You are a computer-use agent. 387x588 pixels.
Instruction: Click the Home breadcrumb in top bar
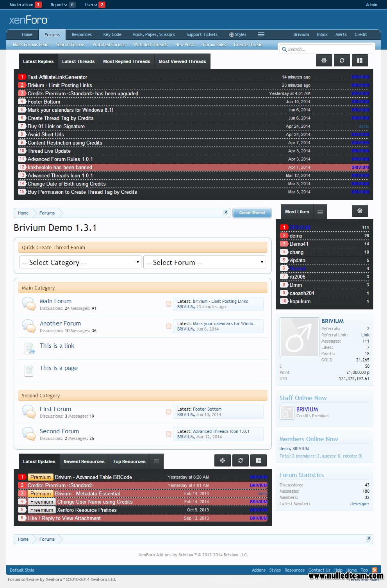pyautogui.click(x=23, y=213)
